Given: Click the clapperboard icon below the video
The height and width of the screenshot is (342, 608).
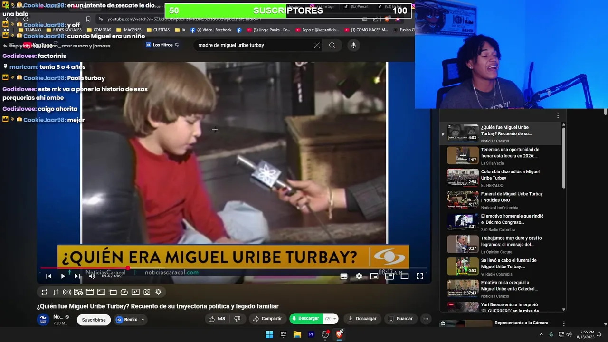Looking at the screenshot, I should coord(90,292).
